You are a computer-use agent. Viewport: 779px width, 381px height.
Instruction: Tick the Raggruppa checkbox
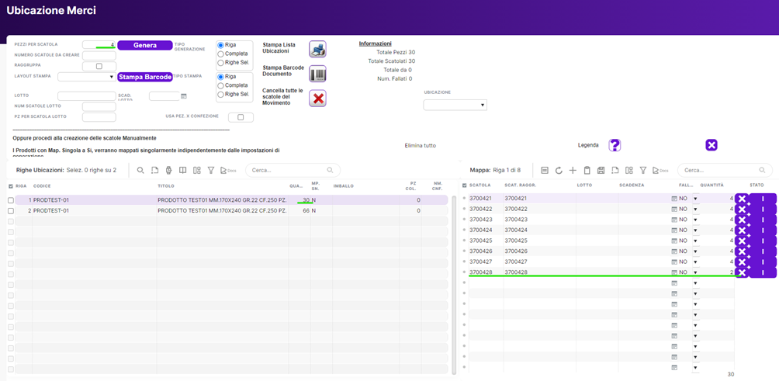[99, 66]
